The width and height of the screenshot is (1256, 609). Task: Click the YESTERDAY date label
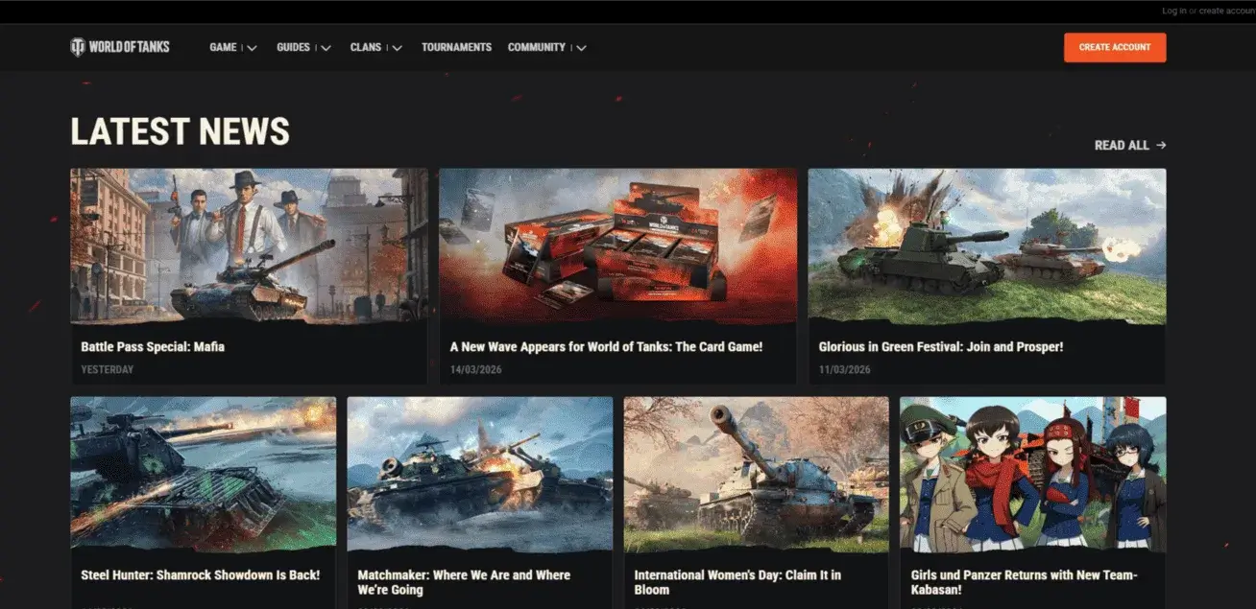pos(108,370)
